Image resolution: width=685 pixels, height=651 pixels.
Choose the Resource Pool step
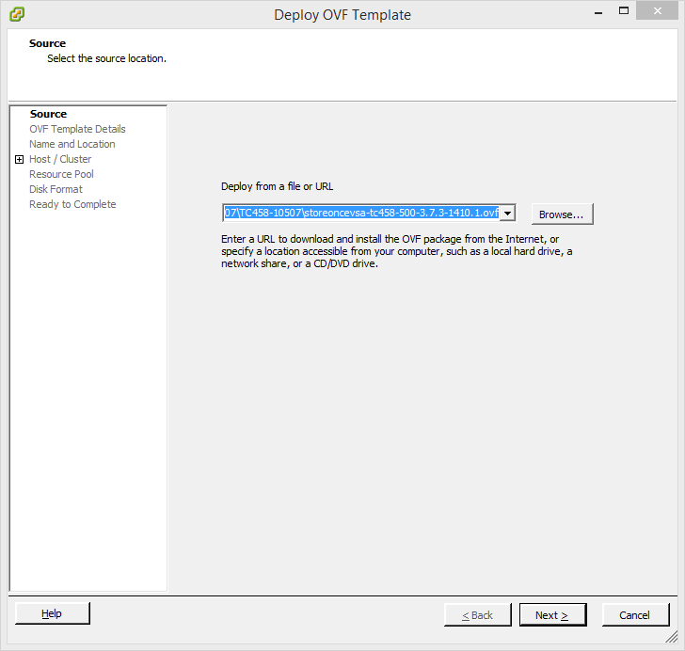coord(61,174)
